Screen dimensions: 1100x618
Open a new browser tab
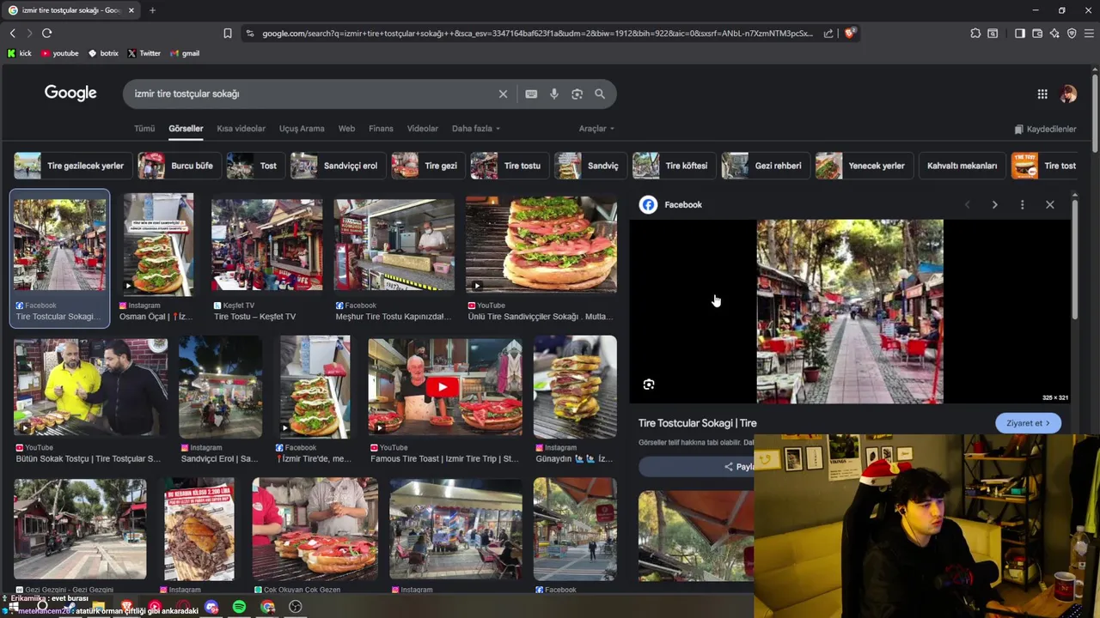pos(152,10)
